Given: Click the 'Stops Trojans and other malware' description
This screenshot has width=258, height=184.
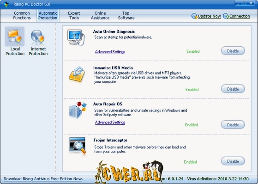Looking at the screenshot, I should tap(140, 149).
